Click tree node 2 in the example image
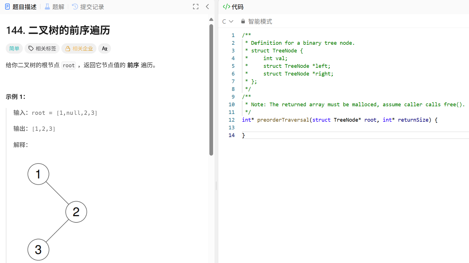The image size is (469, 263). (76, 212)
